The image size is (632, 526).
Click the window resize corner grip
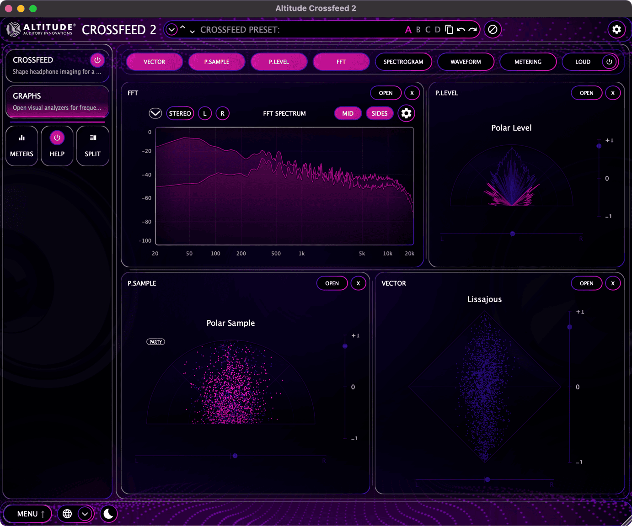click(x=627, y=521)
